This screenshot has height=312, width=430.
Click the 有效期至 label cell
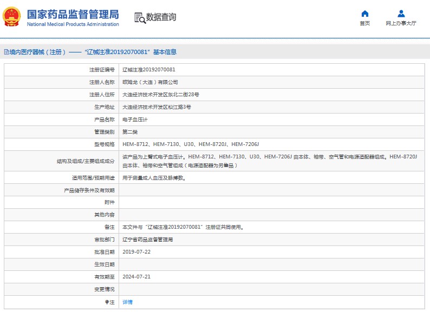click(61, 277)
